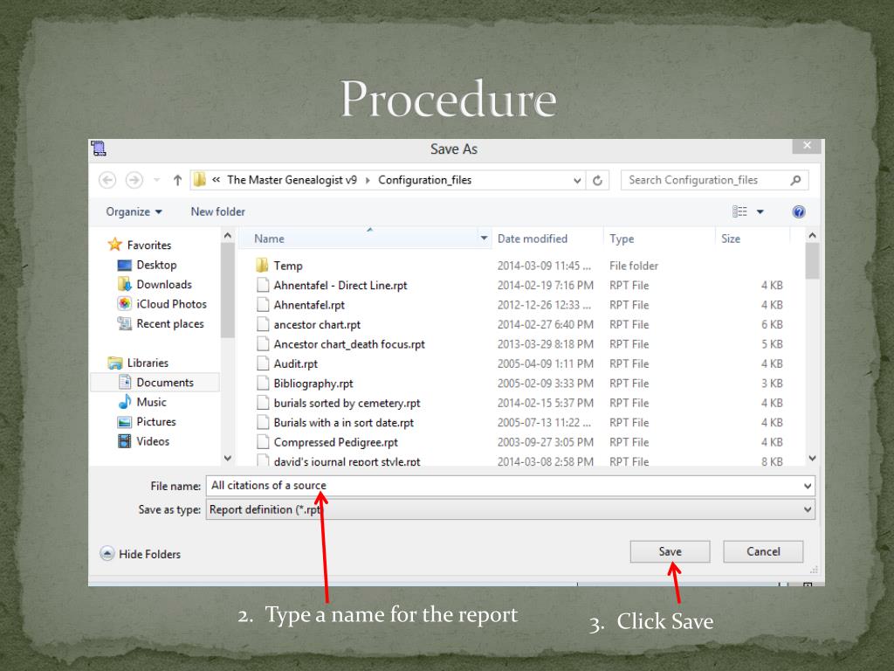Open the recent locations dropdown arrow
Screen dimensions: 894x671
click(157, 180)
